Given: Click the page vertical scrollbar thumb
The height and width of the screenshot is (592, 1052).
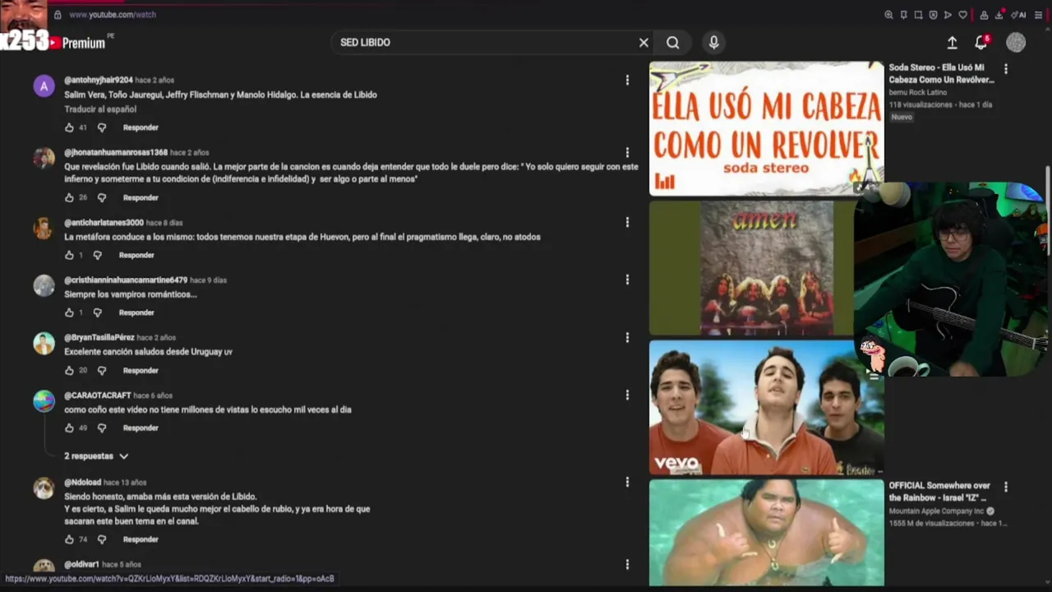Looking at the screenshot, I should pos(1048,210).
